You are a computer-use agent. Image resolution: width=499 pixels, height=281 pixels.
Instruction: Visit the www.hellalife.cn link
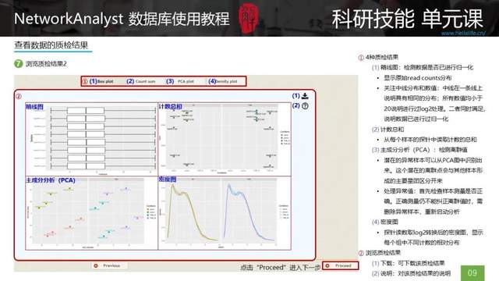point(463,33)
